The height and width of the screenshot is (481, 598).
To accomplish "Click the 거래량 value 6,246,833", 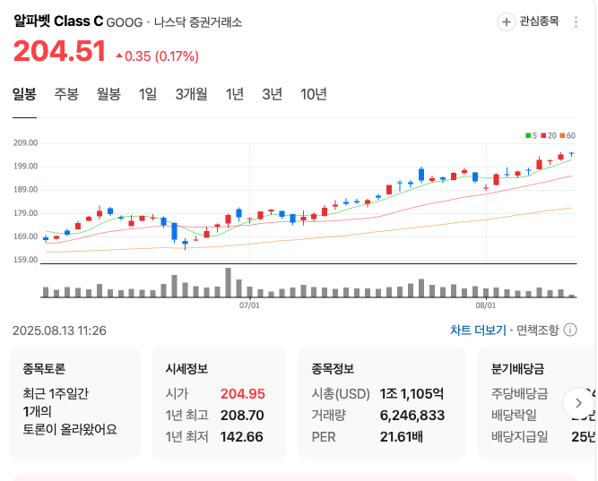I will [412, 415].
